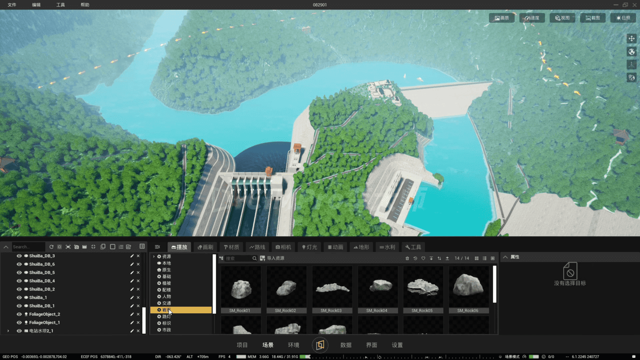Click the pan/move gizmo icon in viewport
Viewport: 640px width, 360px height.
[x=632, y=39]
